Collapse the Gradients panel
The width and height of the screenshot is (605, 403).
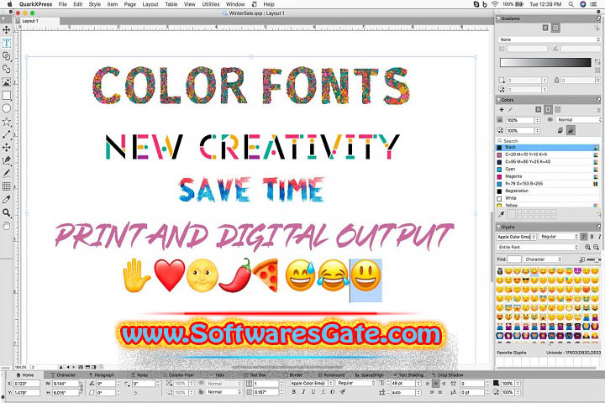click(x=498, y=18)
